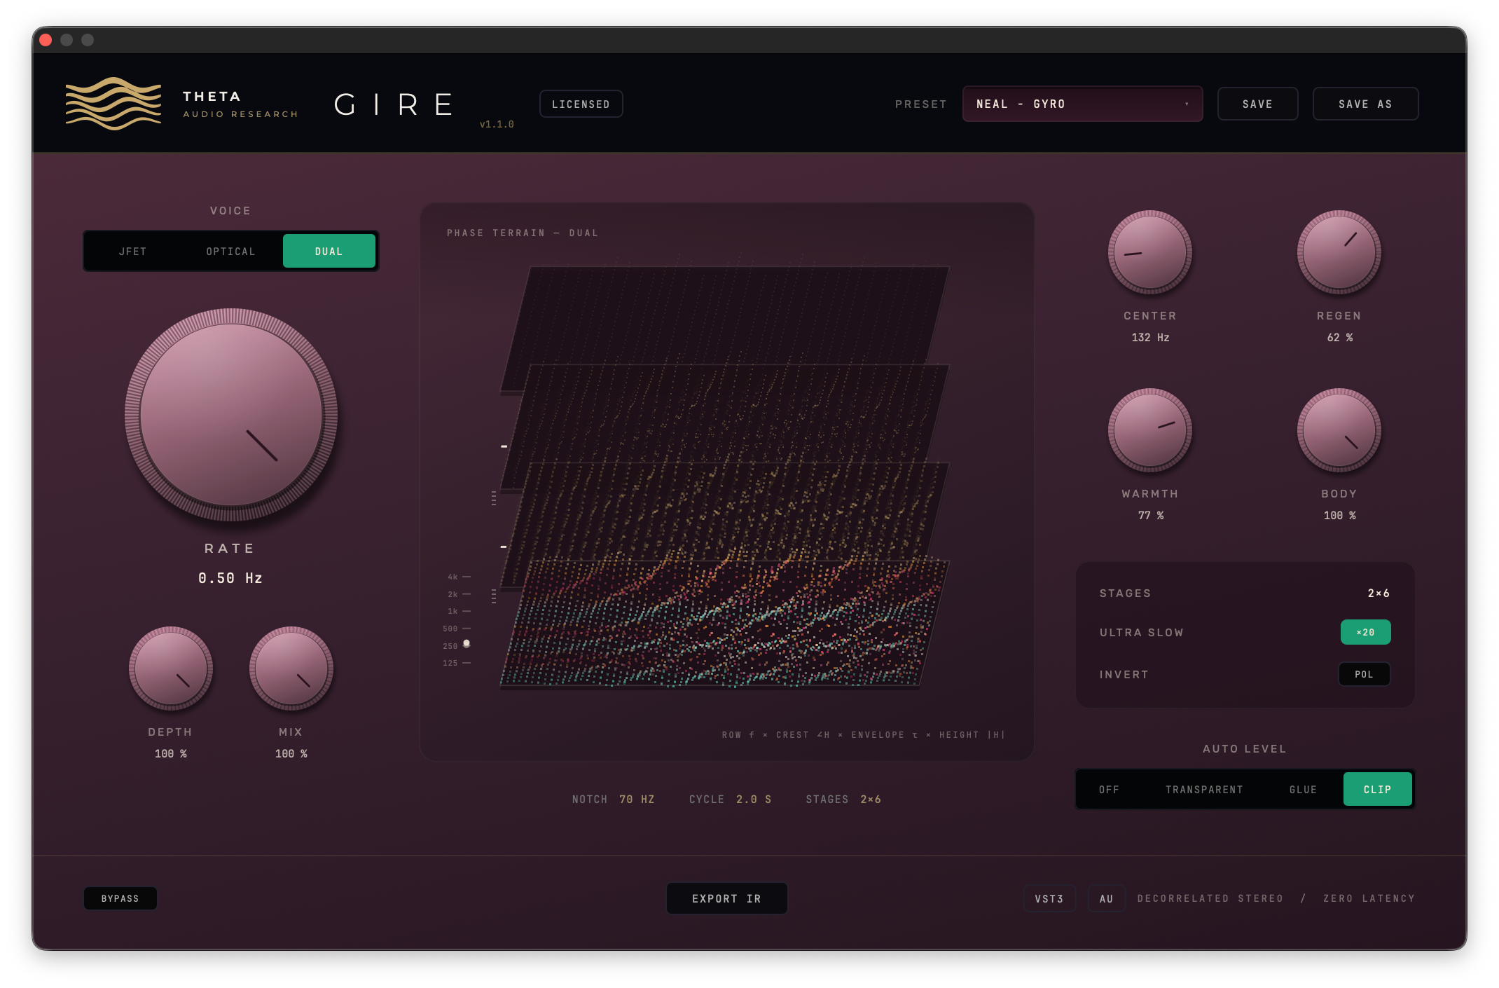1499x988 pixels.
Task: Click the 62 % regen value
Action: 1340,338
